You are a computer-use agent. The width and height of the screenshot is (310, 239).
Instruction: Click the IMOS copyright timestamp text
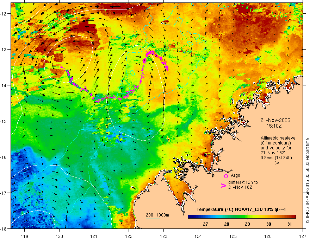pyautogui.click(x=307, y=181)
